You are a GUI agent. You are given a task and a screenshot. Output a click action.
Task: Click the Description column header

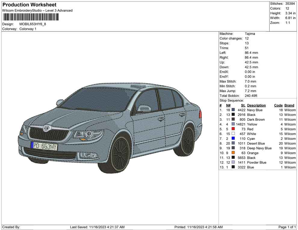pos(256,105)
